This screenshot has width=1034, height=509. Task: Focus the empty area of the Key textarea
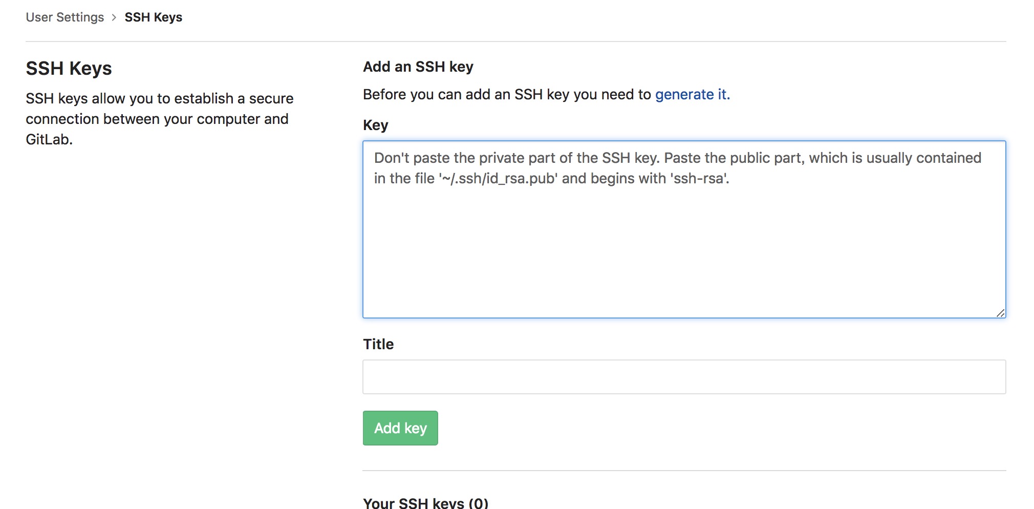pyautogui.click(x=684, y=251)
